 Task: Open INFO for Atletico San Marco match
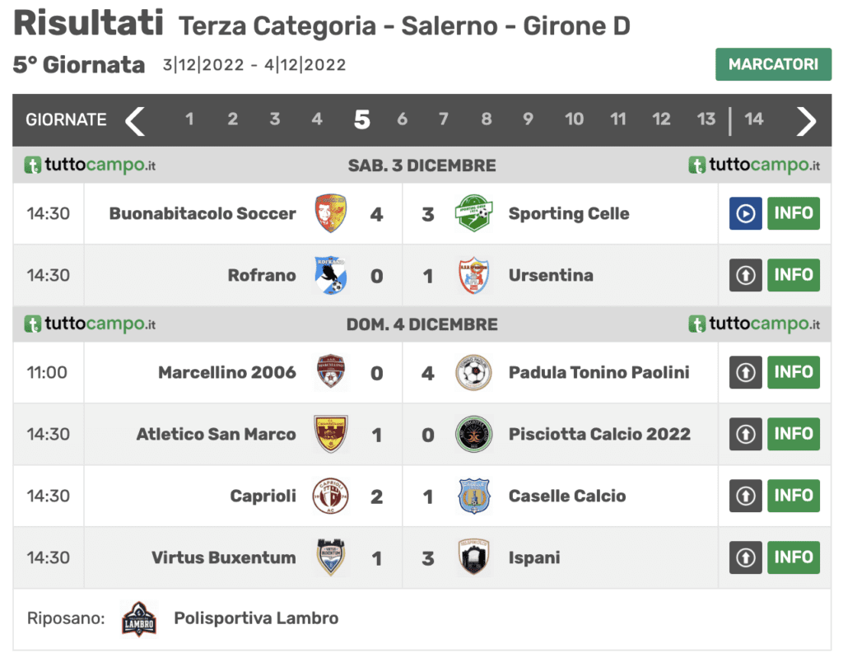tap(794, 434)
